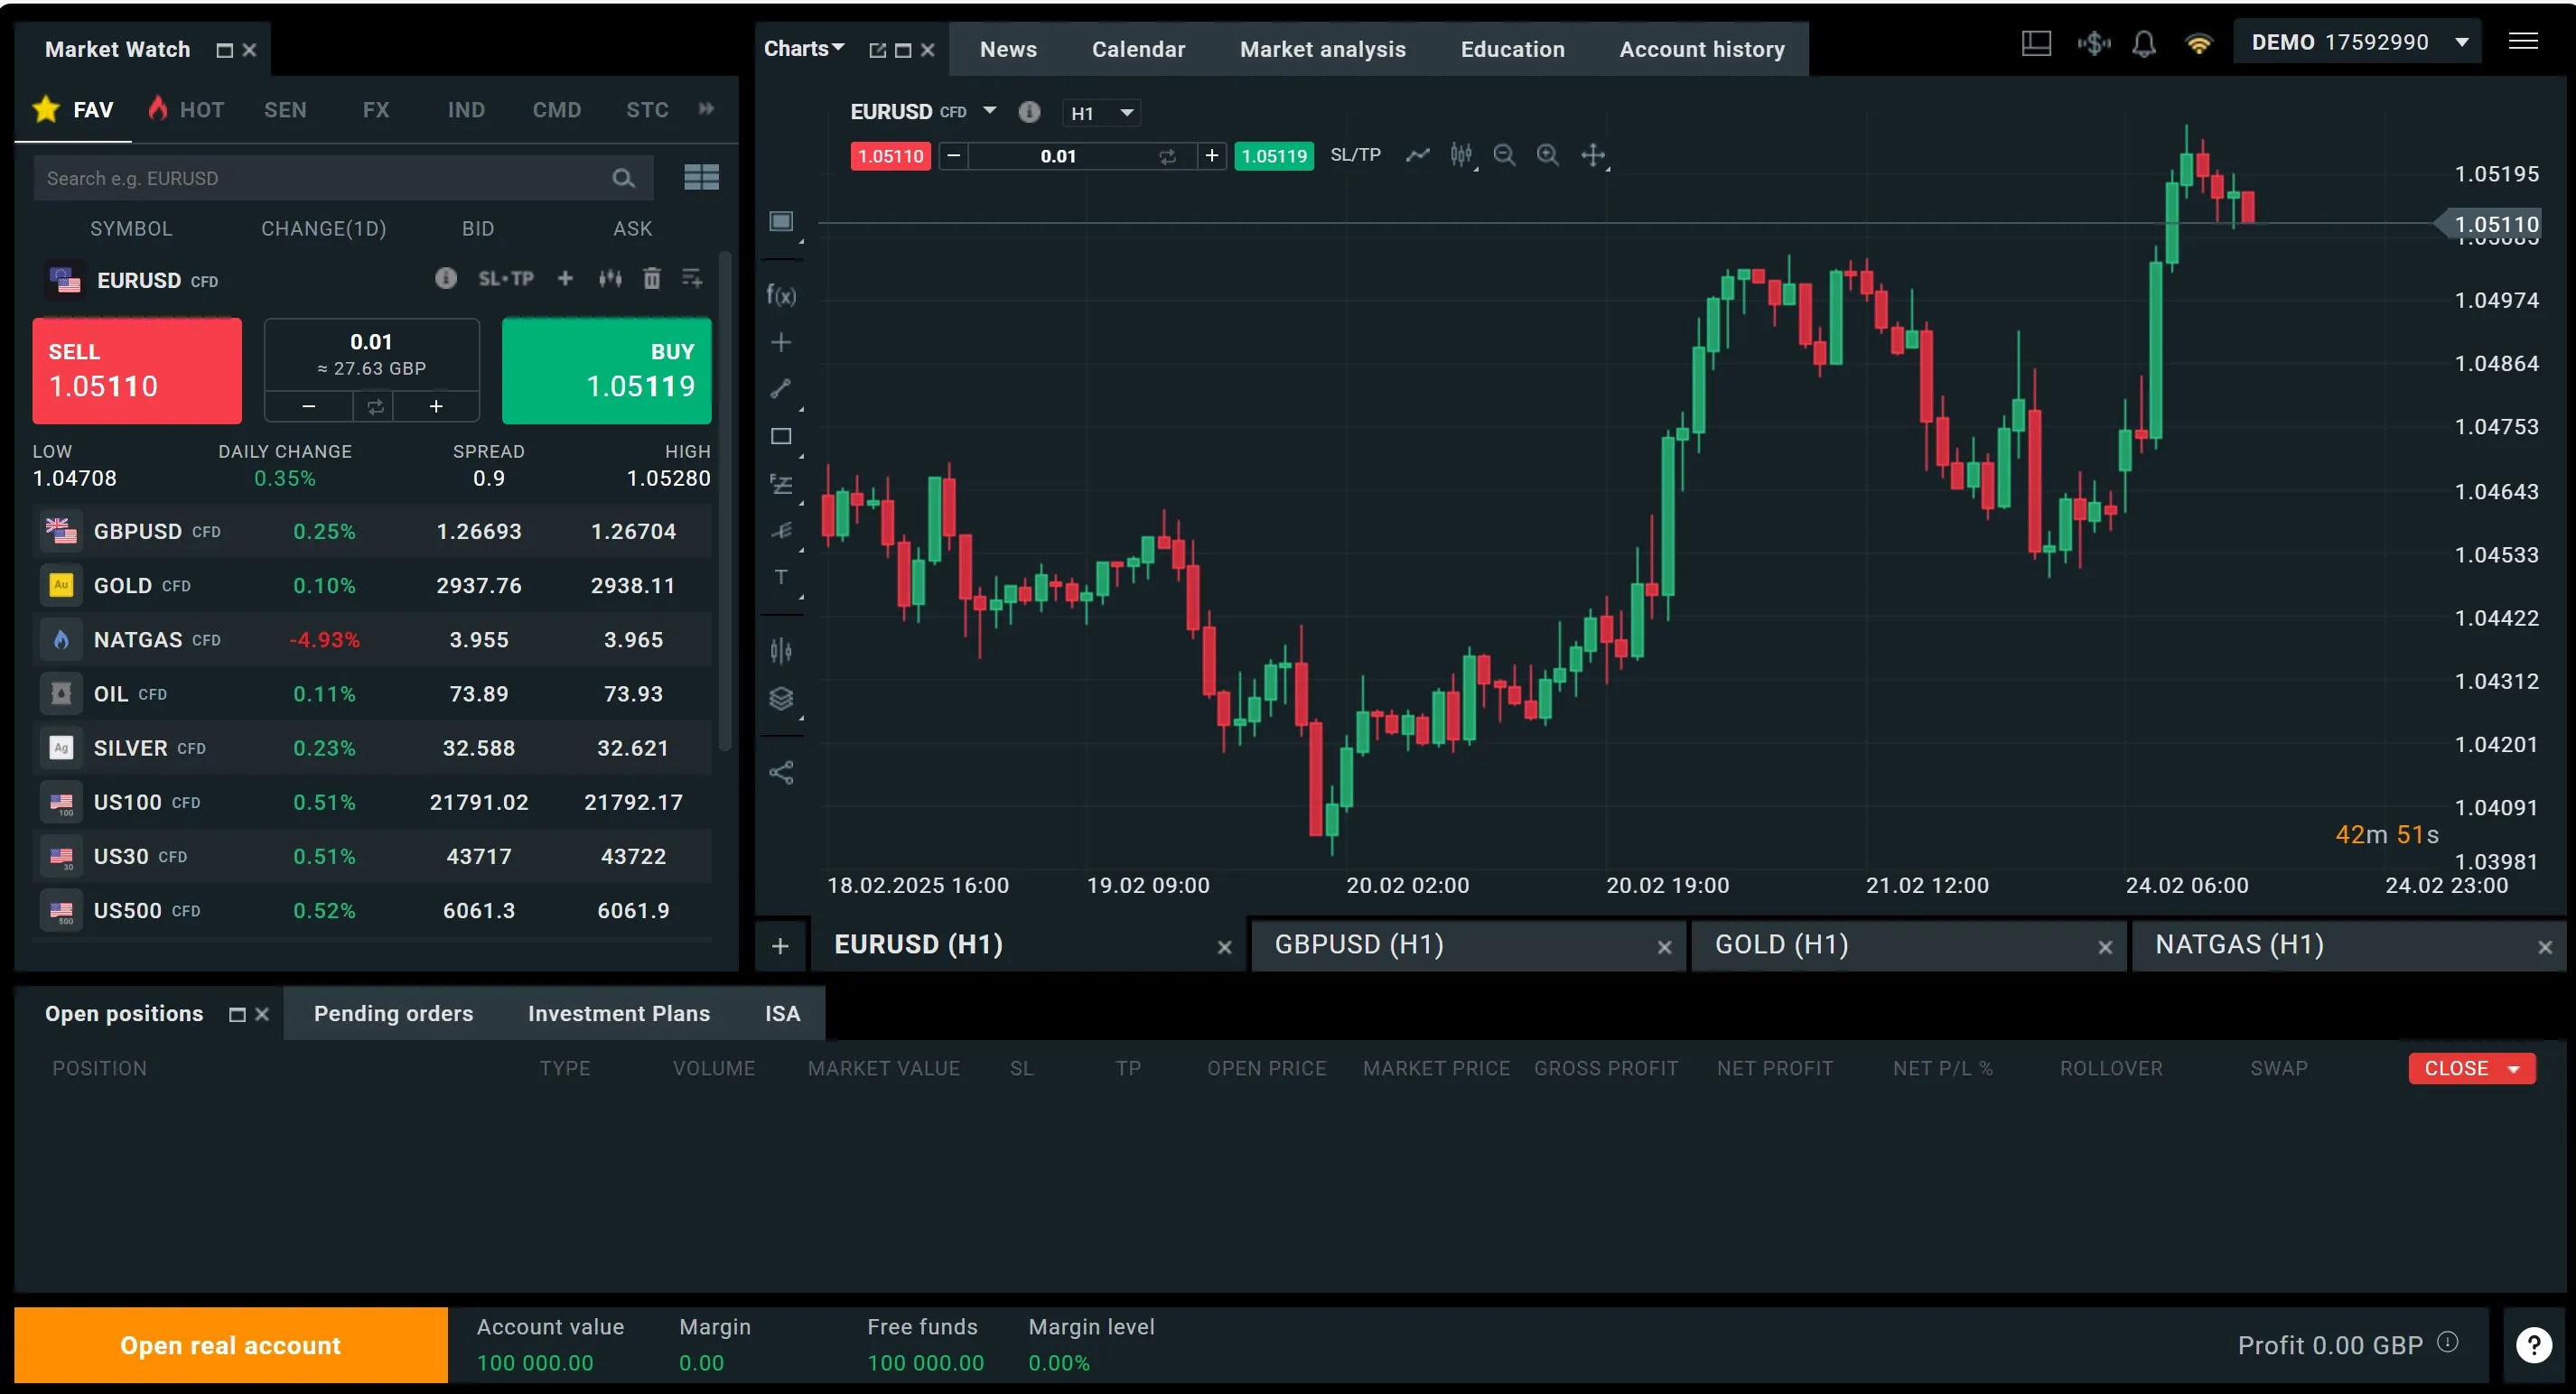Toggle volume unit switch in chart toolbar
The image size is (2576, 1394).
[x=1167, y=156]
